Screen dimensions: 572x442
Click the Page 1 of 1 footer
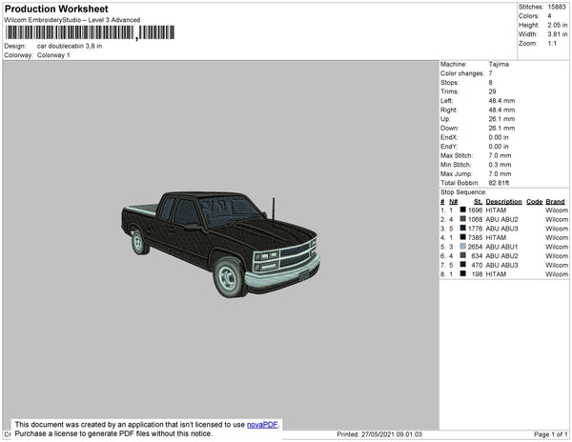pos(550,434)
